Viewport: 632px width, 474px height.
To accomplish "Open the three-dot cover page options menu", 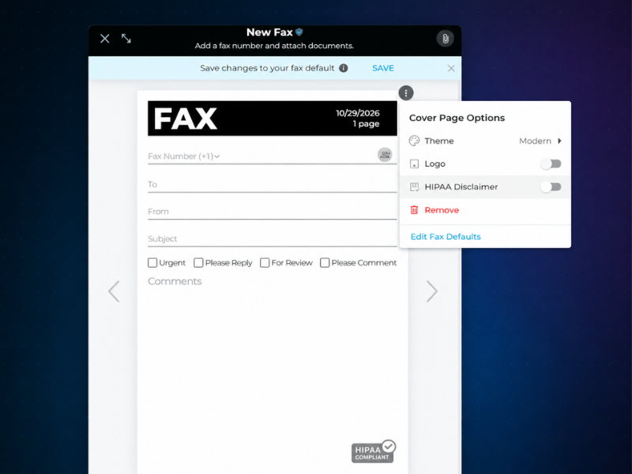I will click(406, 93).
